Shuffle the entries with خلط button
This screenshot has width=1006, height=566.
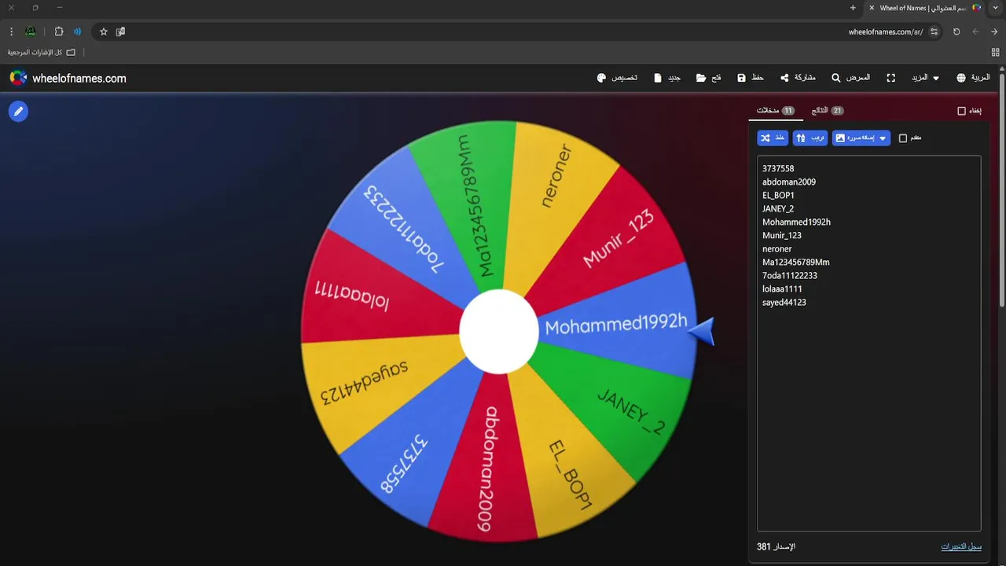(x=773, y=138)
